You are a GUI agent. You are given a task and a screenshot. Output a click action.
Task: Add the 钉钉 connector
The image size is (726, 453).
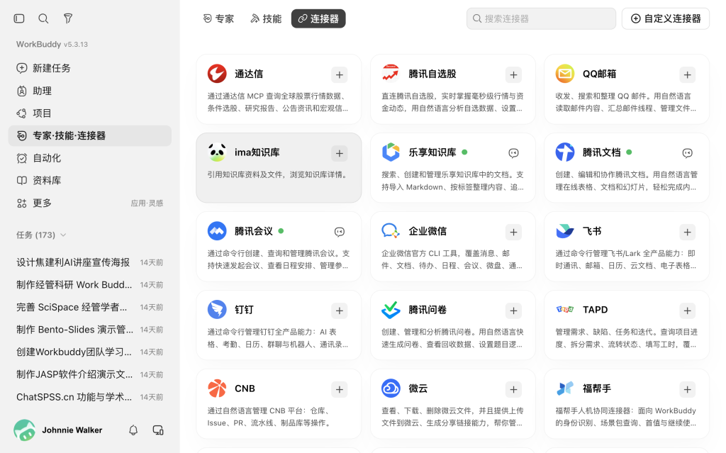pyautogui.click(x=340, y=311)
